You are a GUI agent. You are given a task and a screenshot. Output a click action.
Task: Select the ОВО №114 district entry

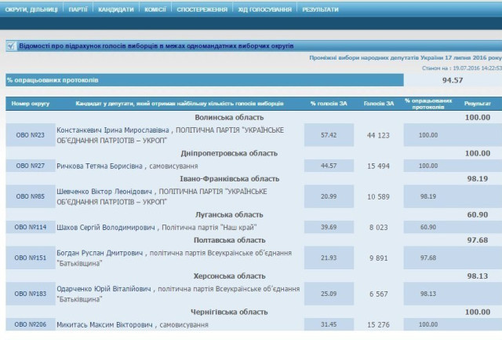[27, 227]
